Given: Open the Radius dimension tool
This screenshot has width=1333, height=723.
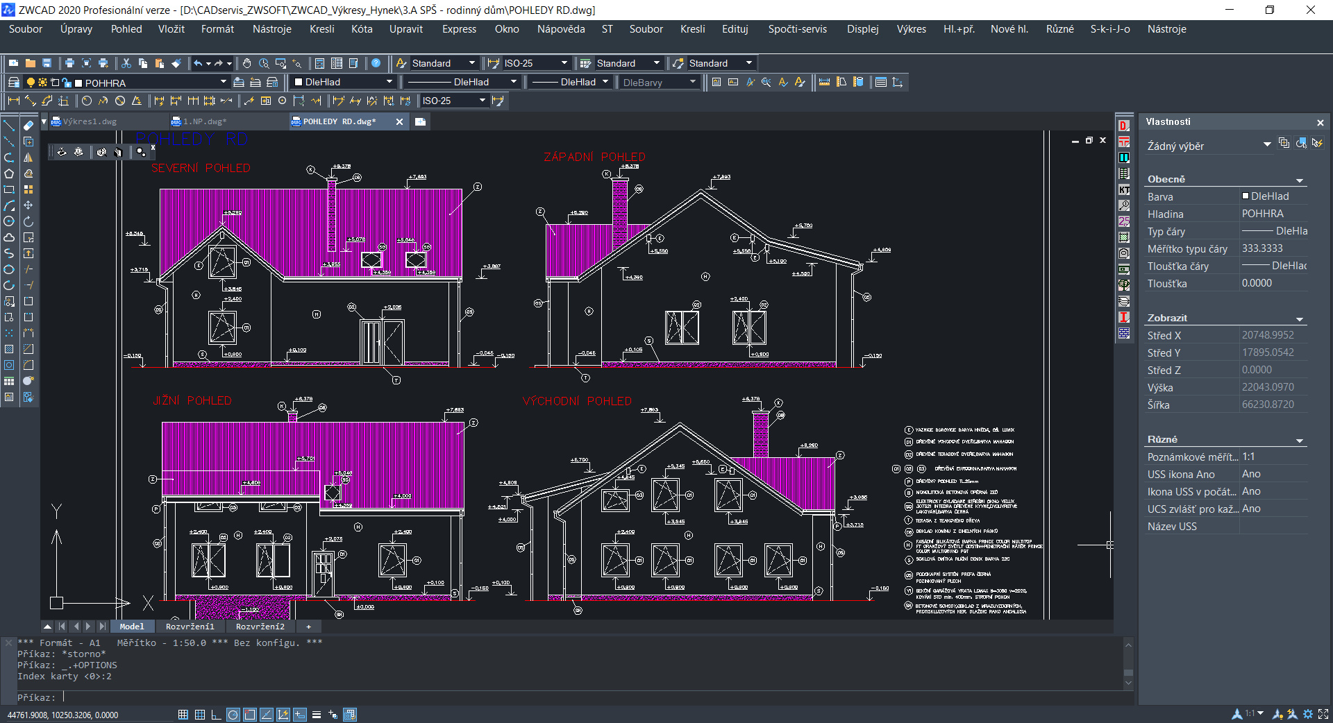Looking at the screenshot, I should click(x=87, y=101).
